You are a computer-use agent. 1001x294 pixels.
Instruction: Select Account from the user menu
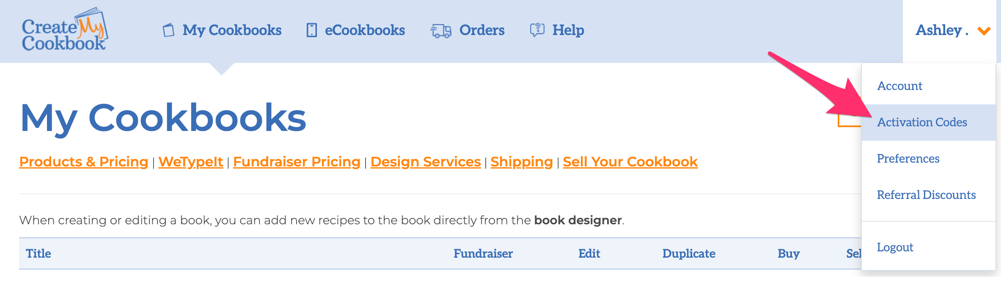(899, 86)
